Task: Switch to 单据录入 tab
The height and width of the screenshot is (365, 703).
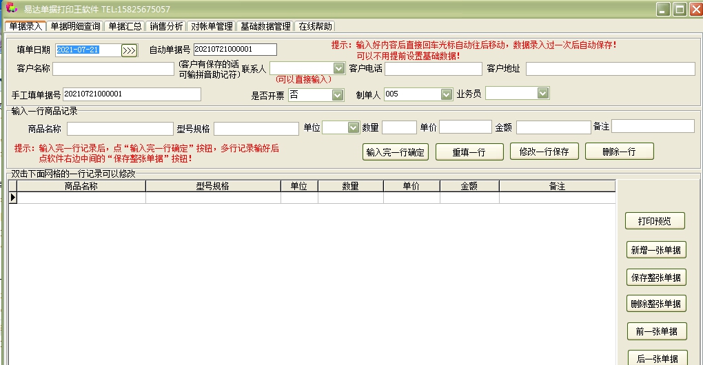Action: [x=26, y=26]
